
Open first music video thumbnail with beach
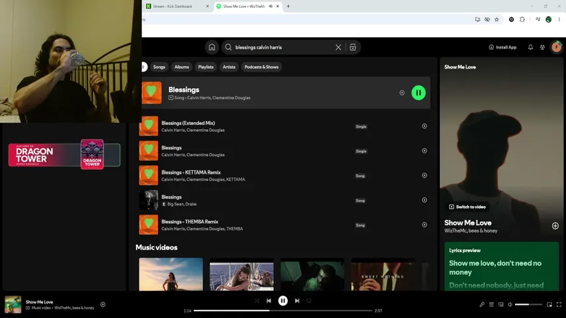171,274
